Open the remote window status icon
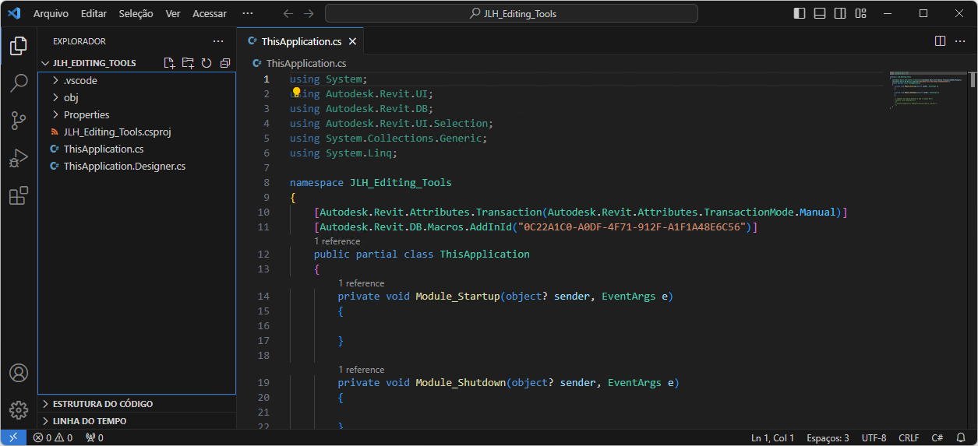 click(13, 437)
